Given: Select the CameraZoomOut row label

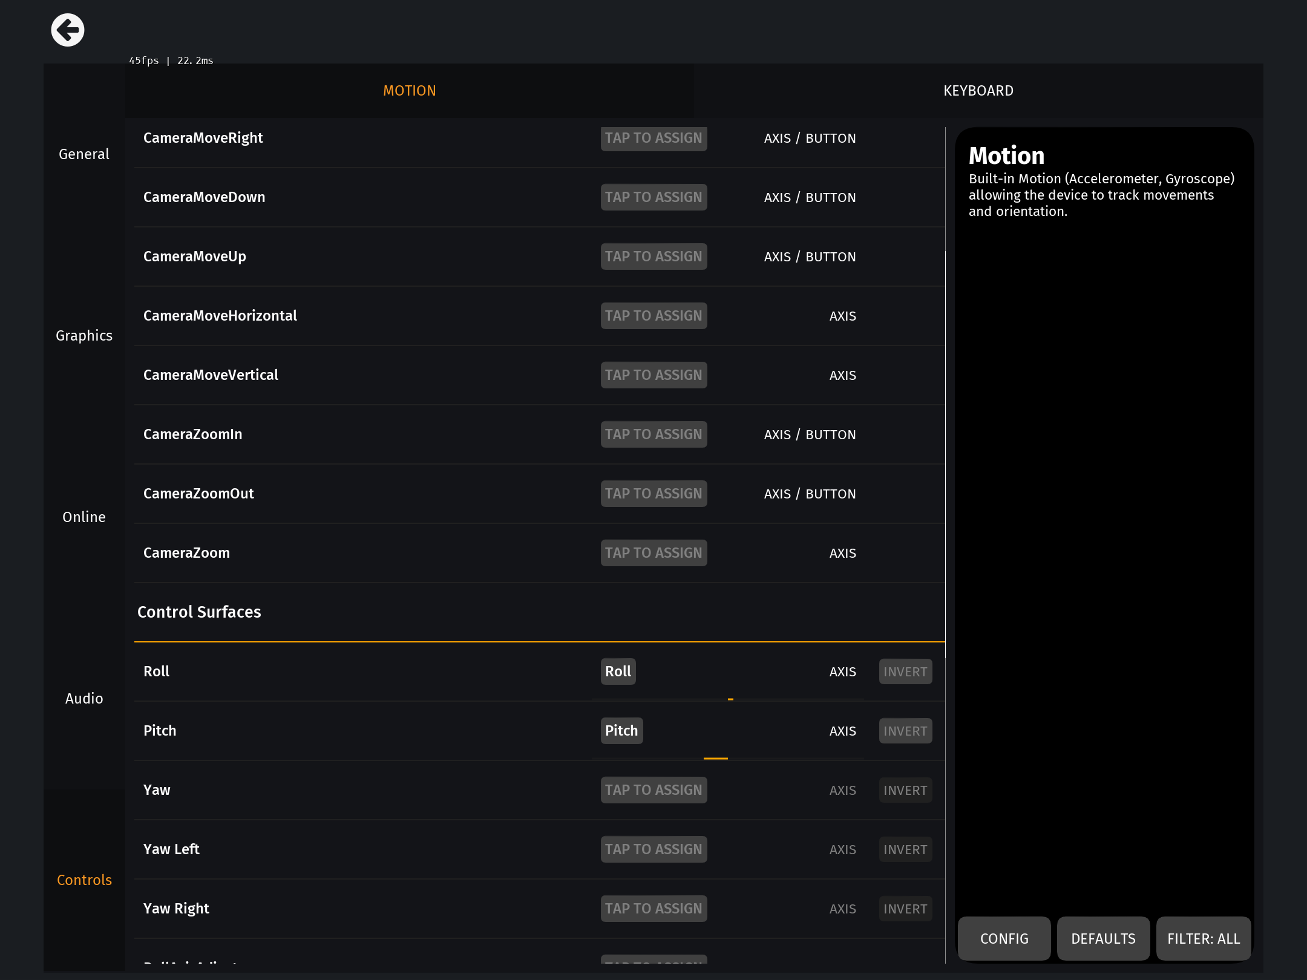Looking at the screenshot, I should pos(199,494).
